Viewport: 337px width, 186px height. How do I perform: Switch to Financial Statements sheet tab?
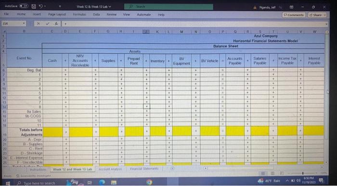144,169
